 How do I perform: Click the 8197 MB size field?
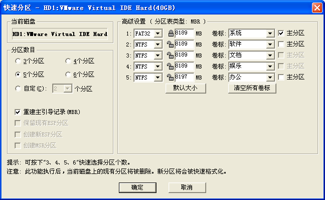184,77
